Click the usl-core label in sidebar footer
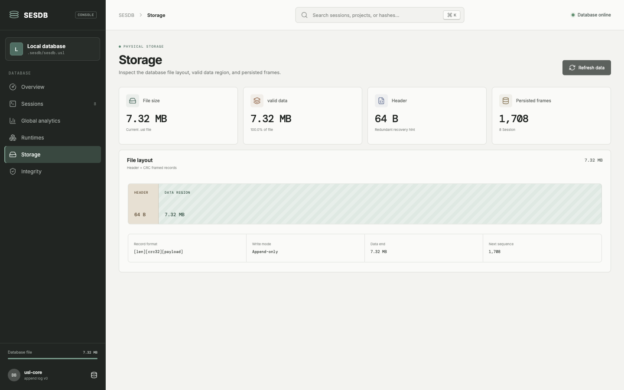The height and width of the screenshot is (390, 624). [x=33, y=372]
